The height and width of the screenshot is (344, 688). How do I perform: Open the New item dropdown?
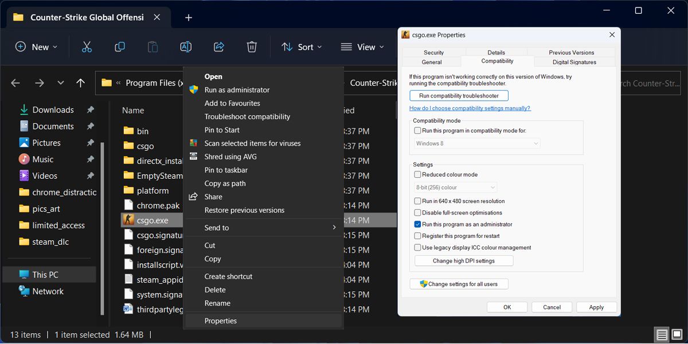click(x=36, y=47)
